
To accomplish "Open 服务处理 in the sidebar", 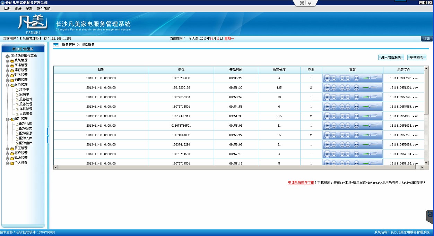I will [26, 104].
